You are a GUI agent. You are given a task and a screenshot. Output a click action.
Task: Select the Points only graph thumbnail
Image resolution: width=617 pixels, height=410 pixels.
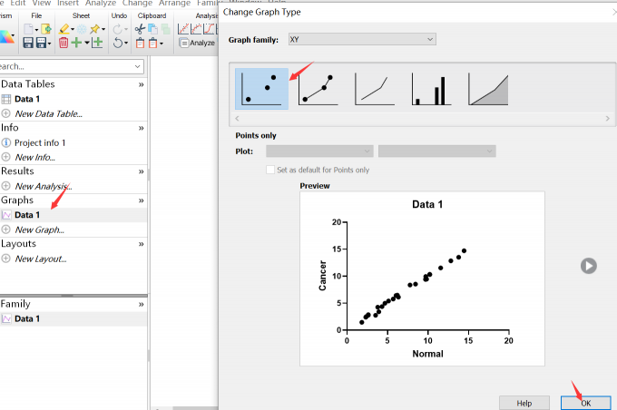pos(261,89)
